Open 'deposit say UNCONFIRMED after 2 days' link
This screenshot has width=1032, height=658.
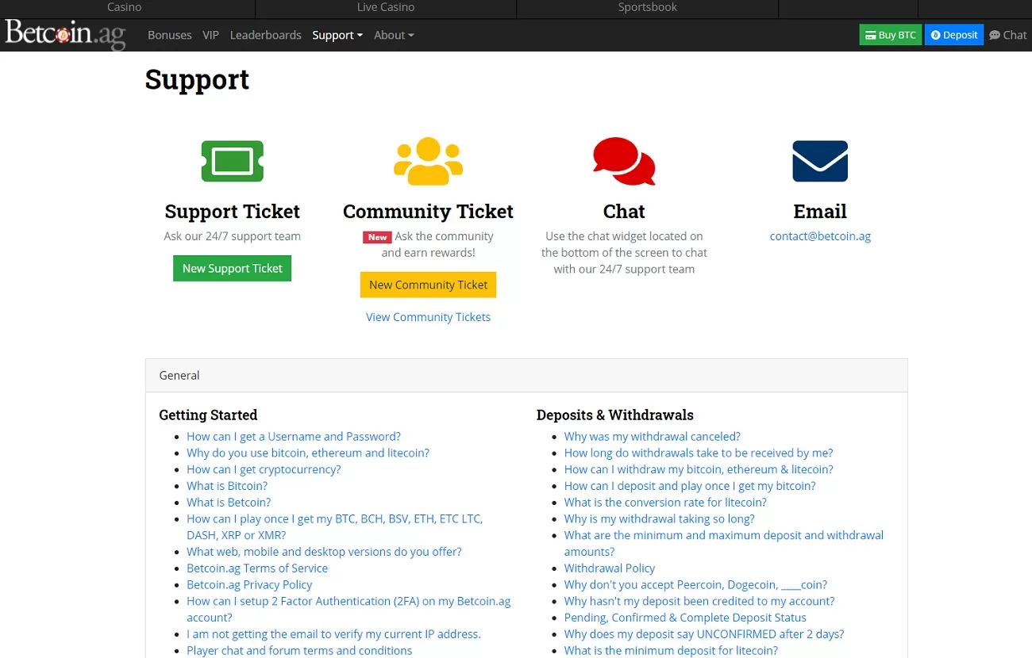(x=704, y=634)
